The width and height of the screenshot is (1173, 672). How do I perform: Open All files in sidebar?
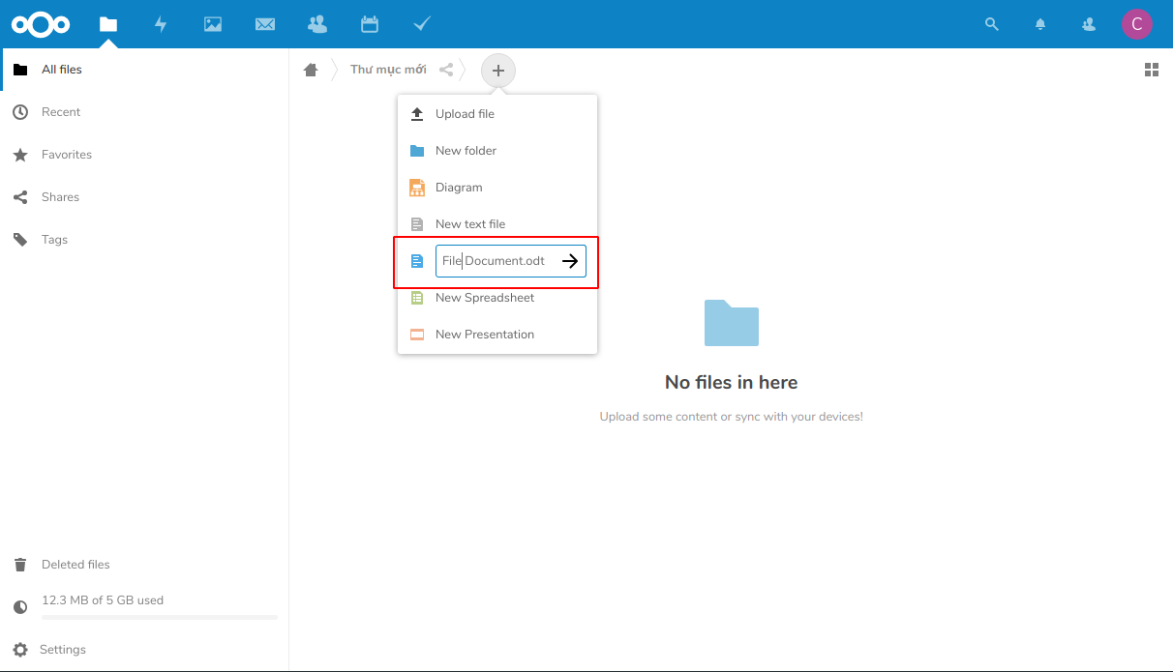coord(145,70)
